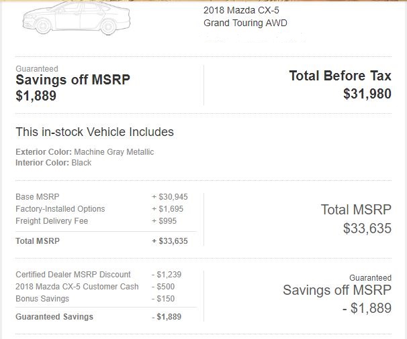Image resolution: width=407 pixels, height=339 pixels.
Task: Click Exterior Color Machine Gray Metallic
Action: pyautogui.click(x=85, y=152)
